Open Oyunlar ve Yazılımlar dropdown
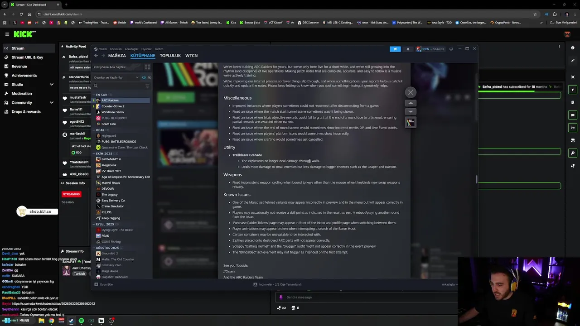This screenshot has width=580, height=326. pos(116,77)
